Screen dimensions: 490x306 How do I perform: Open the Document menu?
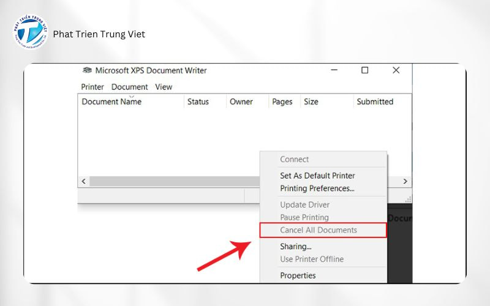pos(129,87)
